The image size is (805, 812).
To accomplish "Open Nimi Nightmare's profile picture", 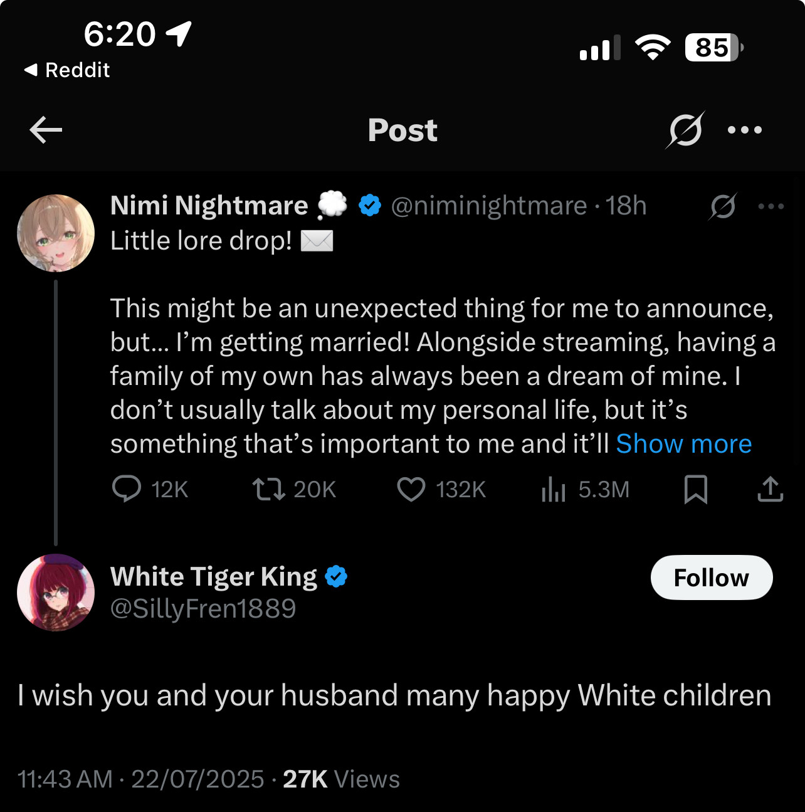I will point(56,233).
